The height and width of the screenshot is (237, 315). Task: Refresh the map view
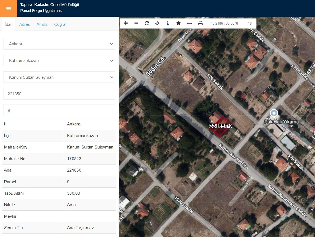tap(147, 23)
